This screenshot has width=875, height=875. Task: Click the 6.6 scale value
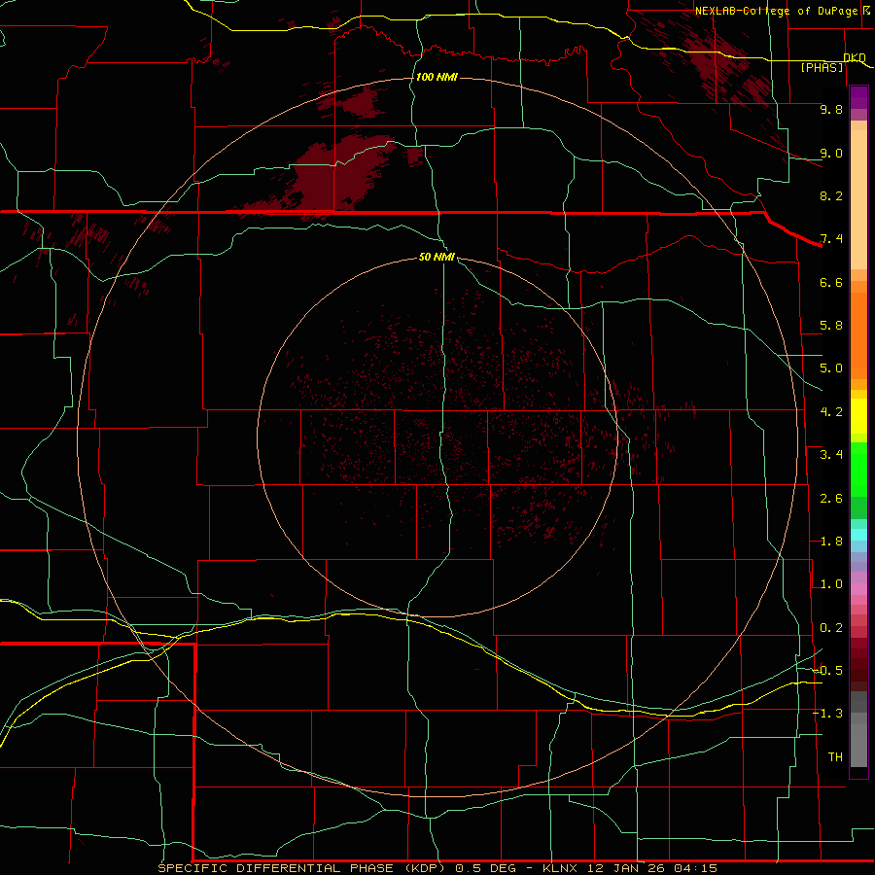831,282
